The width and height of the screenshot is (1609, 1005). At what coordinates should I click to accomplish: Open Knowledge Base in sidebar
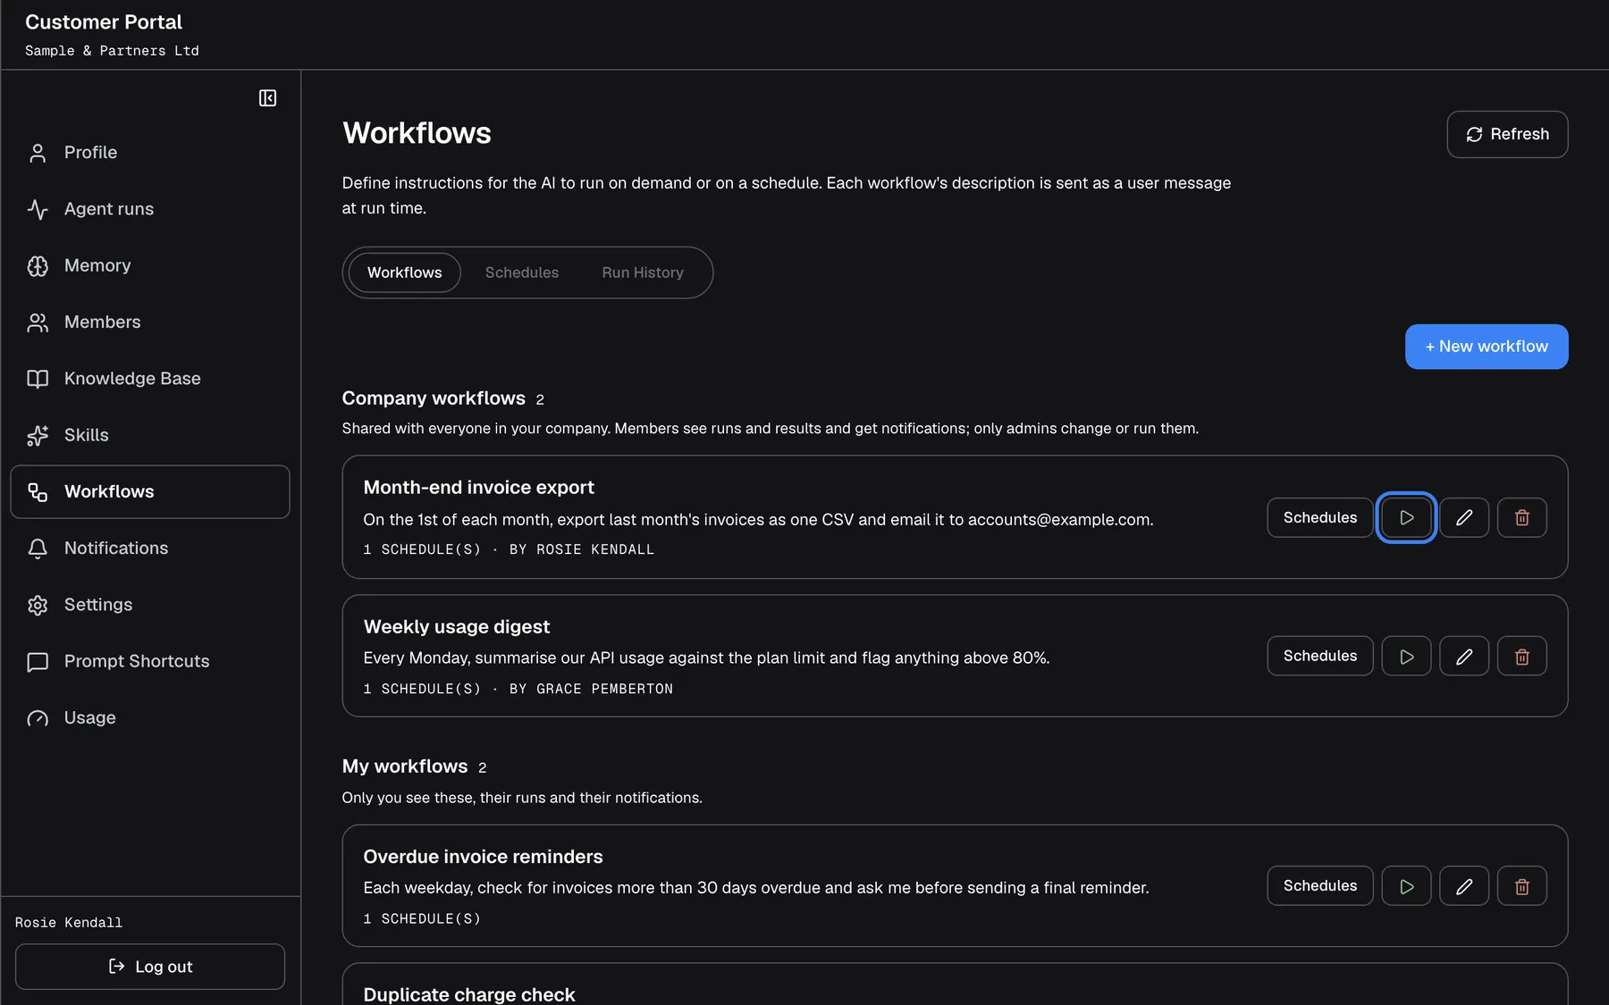(x=150, y=379)
